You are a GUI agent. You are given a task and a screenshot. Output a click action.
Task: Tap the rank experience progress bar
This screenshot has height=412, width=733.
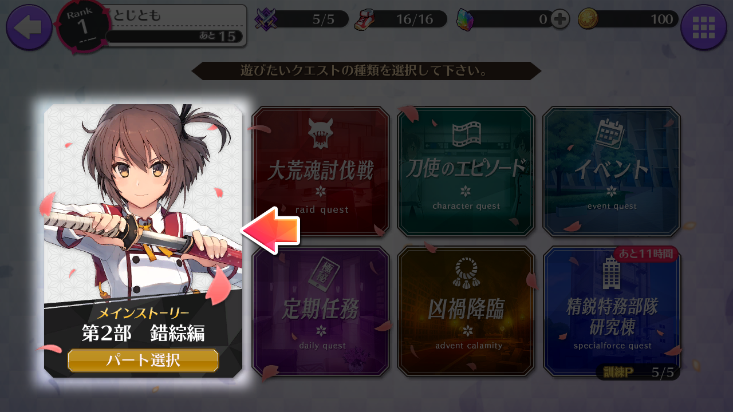click(174, 37)
